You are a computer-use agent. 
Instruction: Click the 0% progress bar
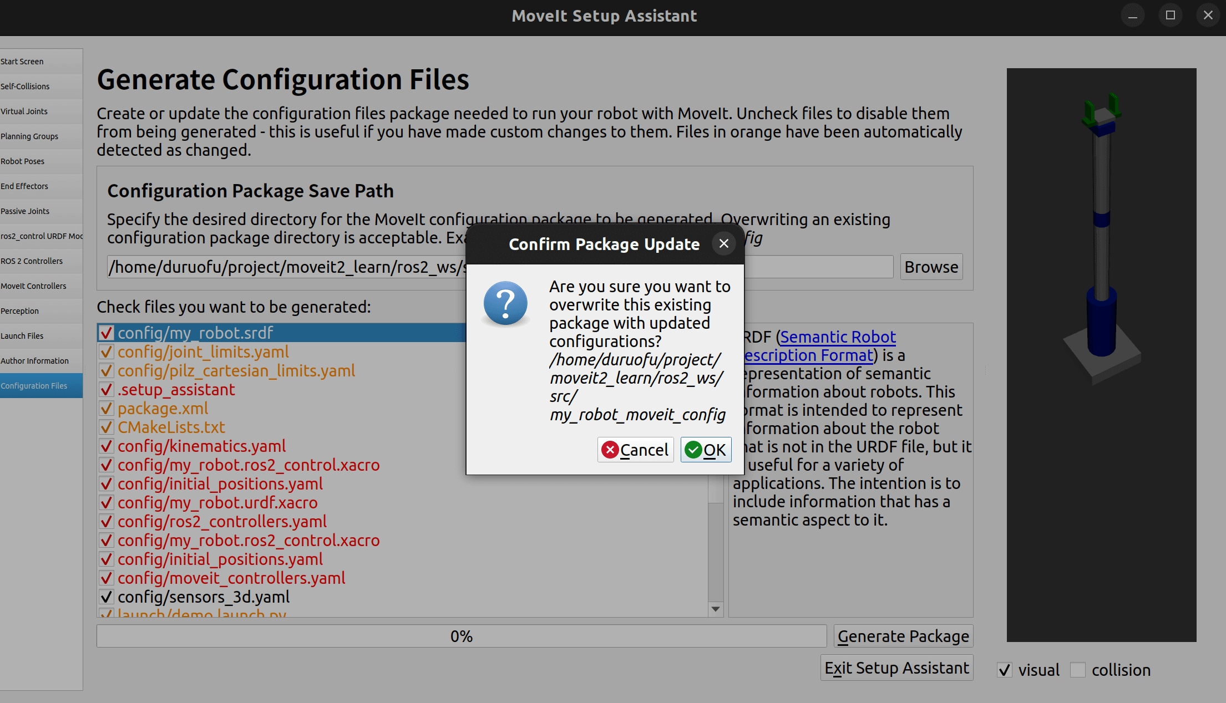pos(461,636)
